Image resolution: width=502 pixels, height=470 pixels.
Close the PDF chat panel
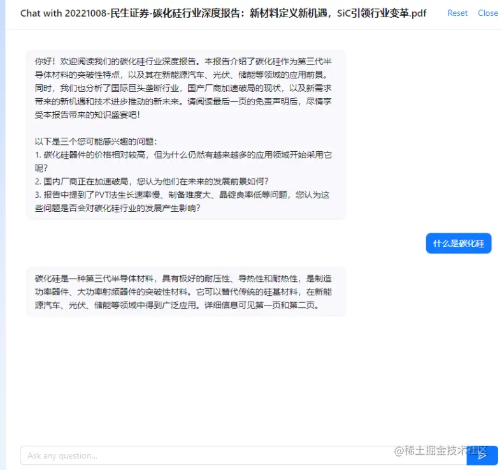tap(487, 13)
